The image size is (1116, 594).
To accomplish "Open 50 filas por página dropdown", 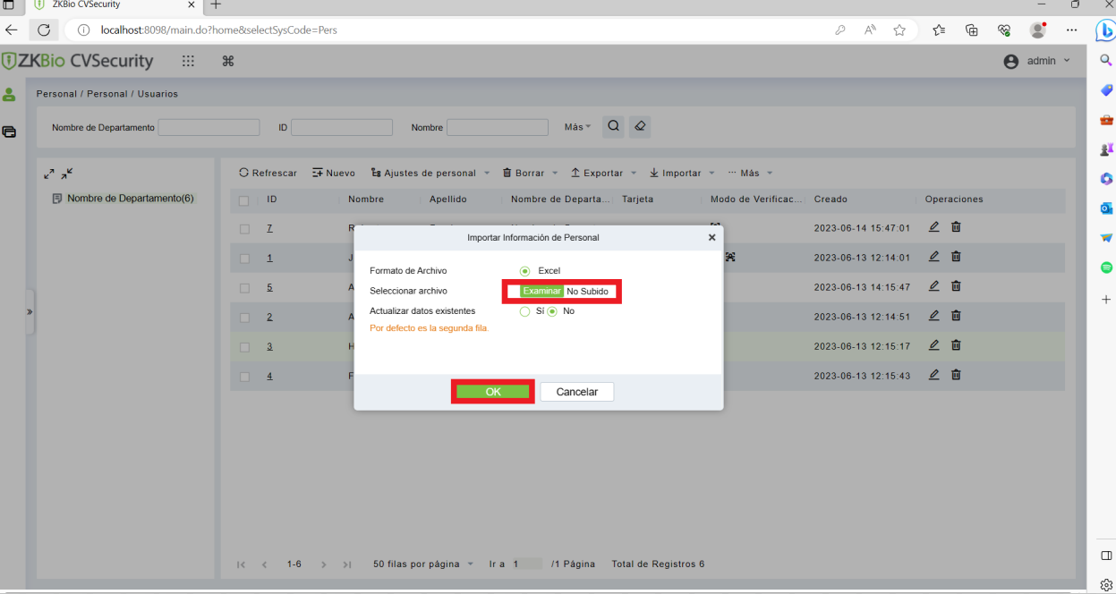I will coord(423,564).
